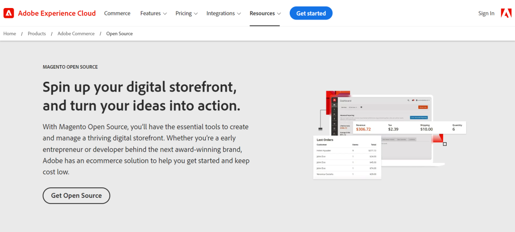Click the Dashboard title in laptop illustration
The height and width of the screenshot is (232, 515).
[x=346, y=101]
